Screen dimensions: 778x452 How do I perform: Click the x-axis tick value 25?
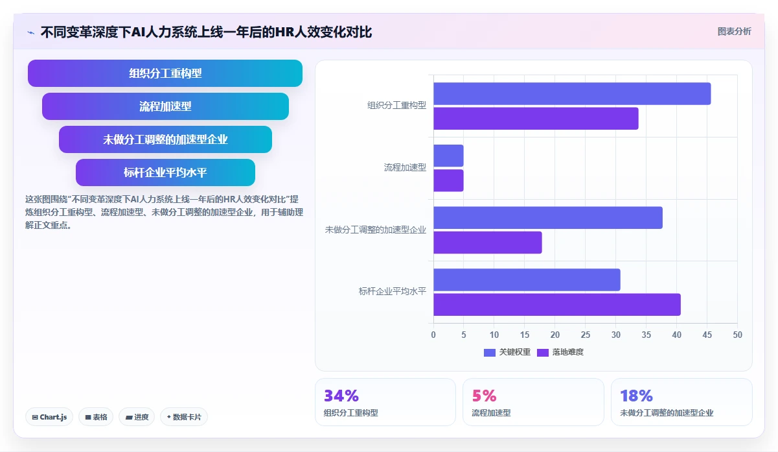point(586,335)
